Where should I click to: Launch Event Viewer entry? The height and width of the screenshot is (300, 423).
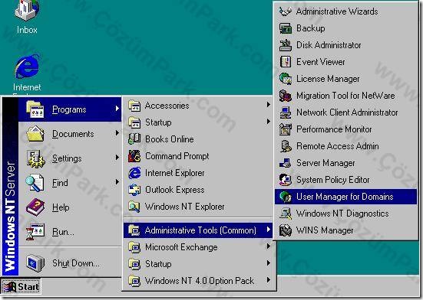345,62
